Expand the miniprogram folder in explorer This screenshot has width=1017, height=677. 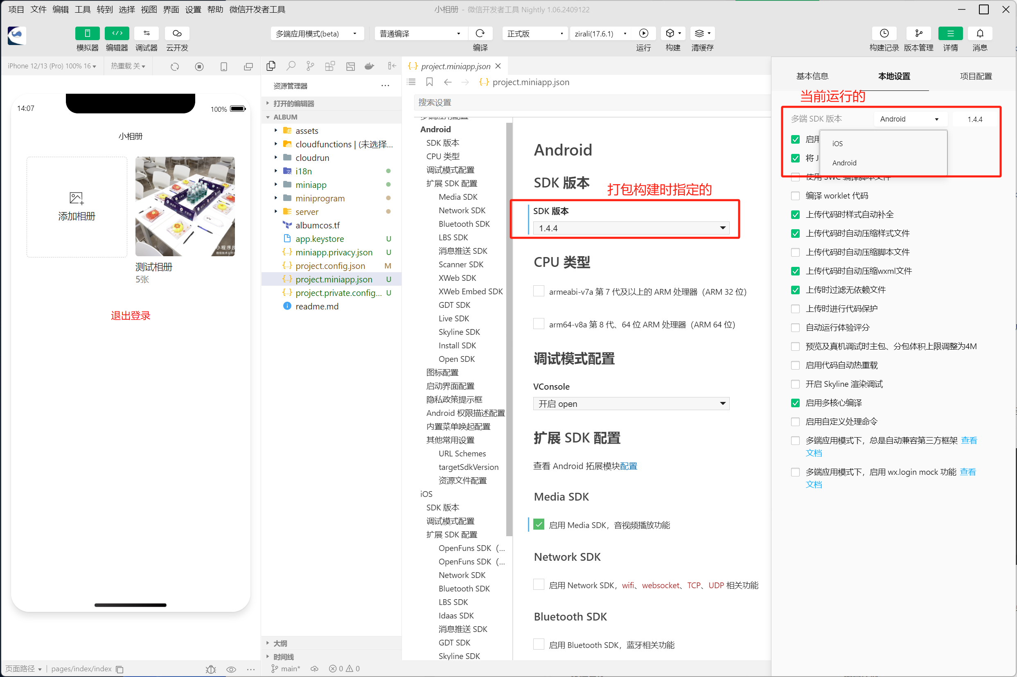click(320, 198)
